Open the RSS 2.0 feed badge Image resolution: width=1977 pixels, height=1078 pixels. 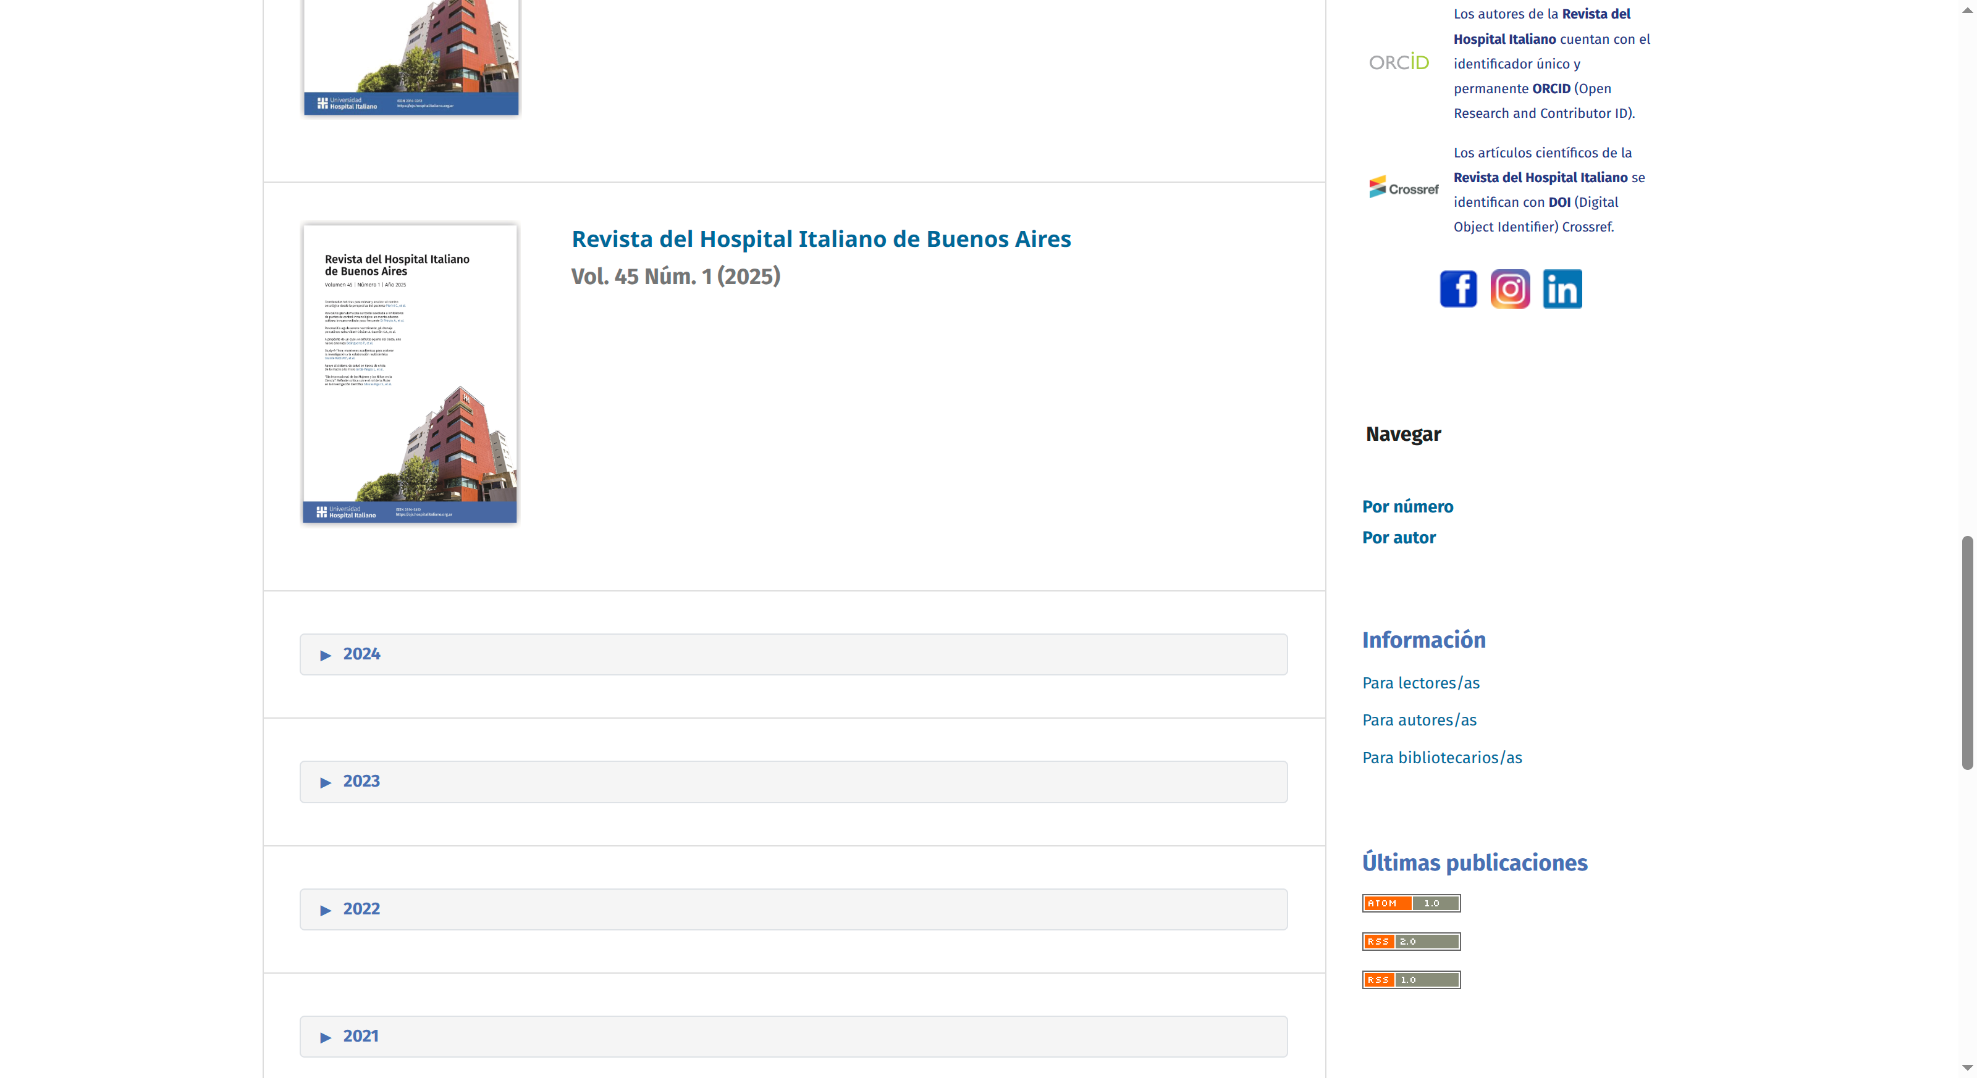click(x=1410, y=942)
